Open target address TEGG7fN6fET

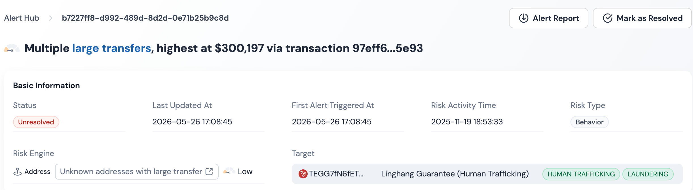click(x=336, y=174)
